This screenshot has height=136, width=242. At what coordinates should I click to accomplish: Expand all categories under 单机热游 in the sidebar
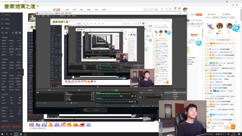19,59
